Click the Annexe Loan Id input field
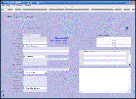 35,43
